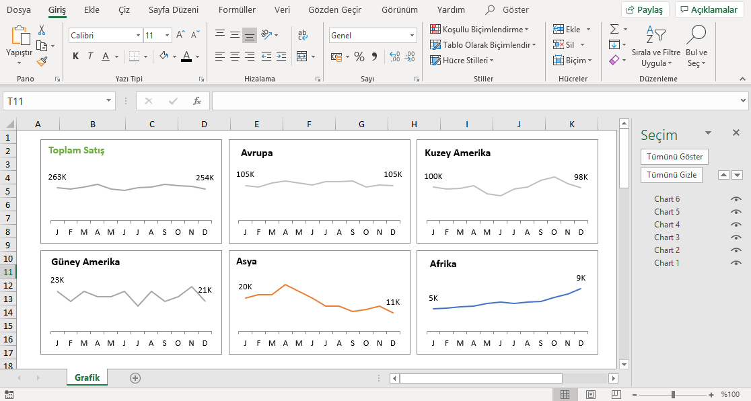Align text left in cell
This screenshot has height=401, width=751.
[220, 57]
